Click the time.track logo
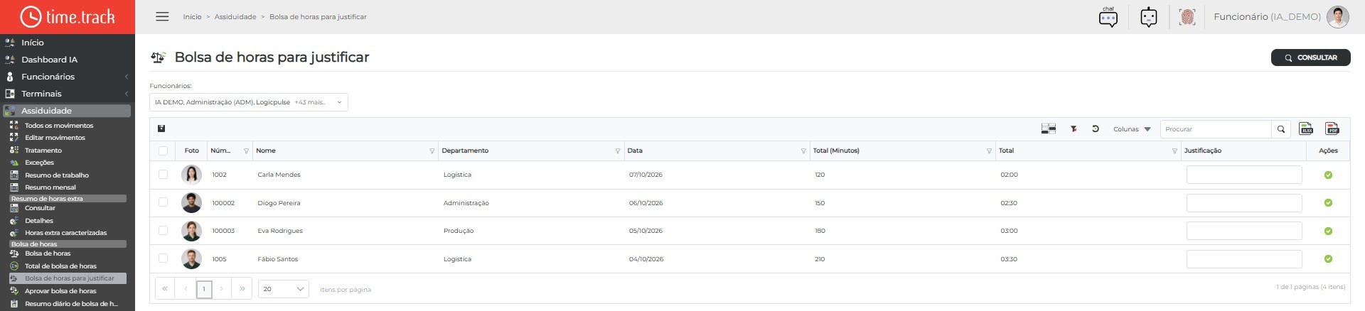1365x311 pixels. click(x=68, y=17)
